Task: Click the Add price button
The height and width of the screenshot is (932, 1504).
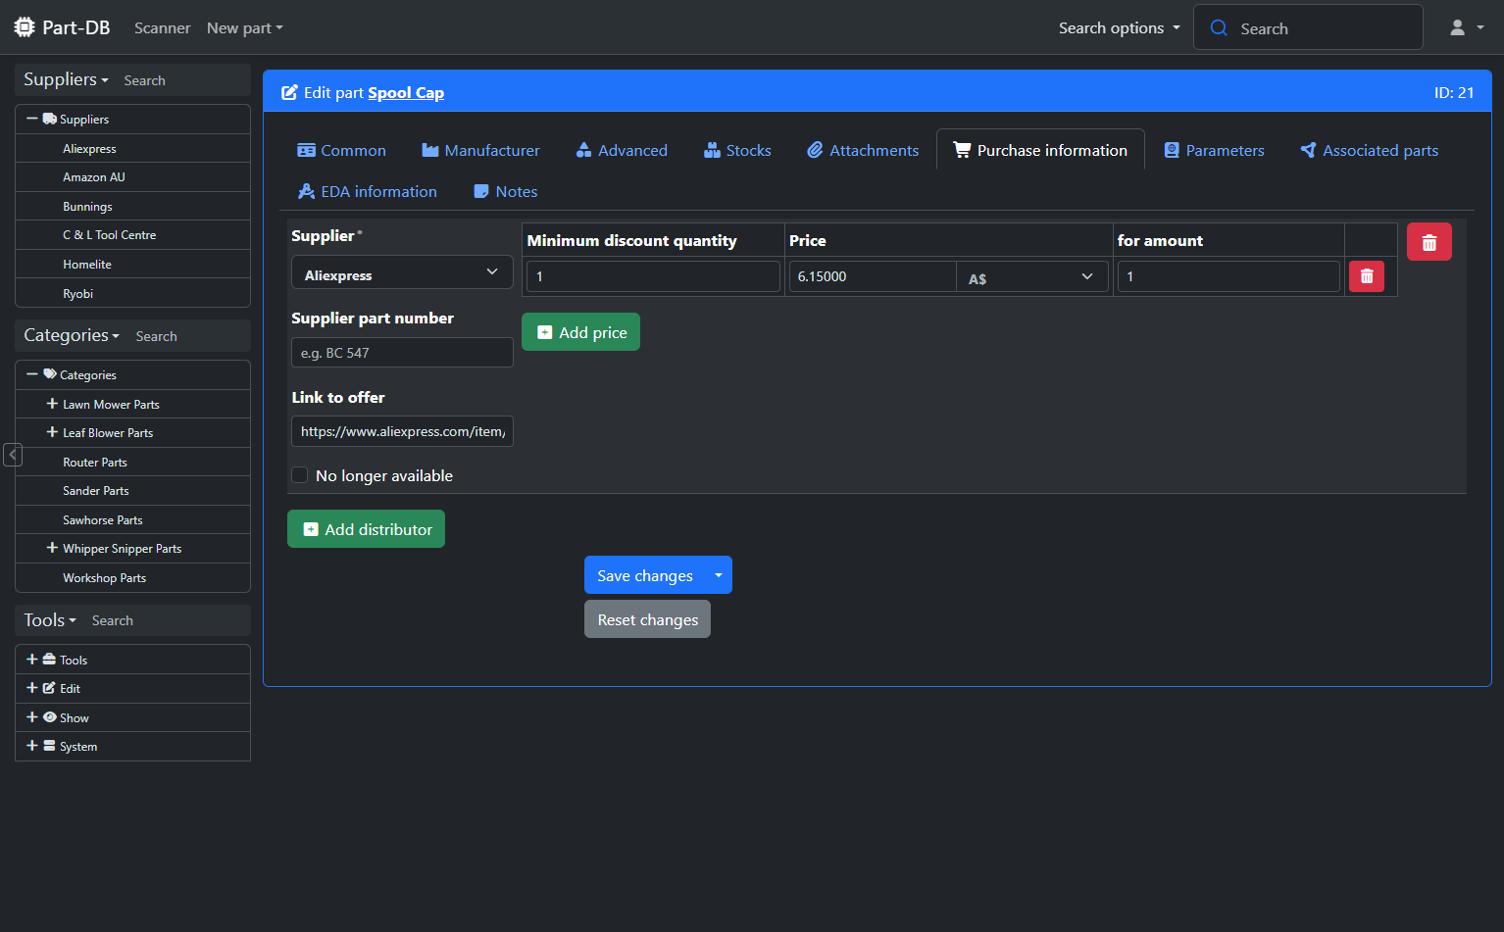Action: (580, 332)
